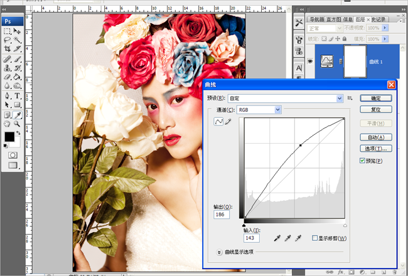Select the Eyedropper tool in toolbox
Screen dimensions: 408x276
pyautogui.click(x=17, y=115)
